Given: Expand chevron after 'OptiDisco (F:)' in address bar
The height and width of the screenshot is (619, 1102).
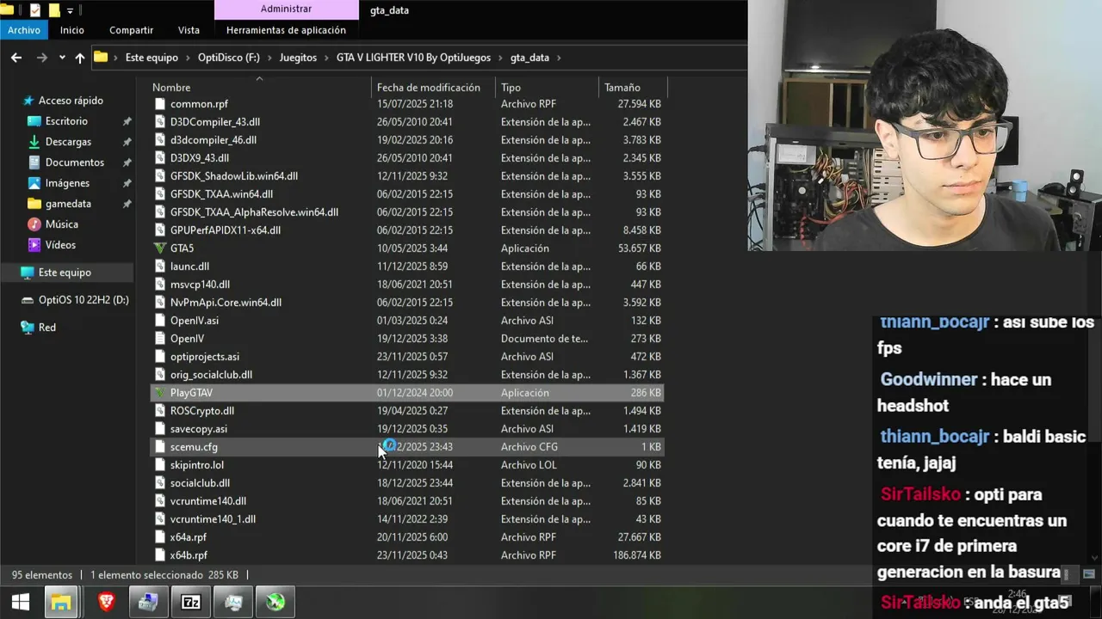Looking at the screenshot, I should coord(269,58).
